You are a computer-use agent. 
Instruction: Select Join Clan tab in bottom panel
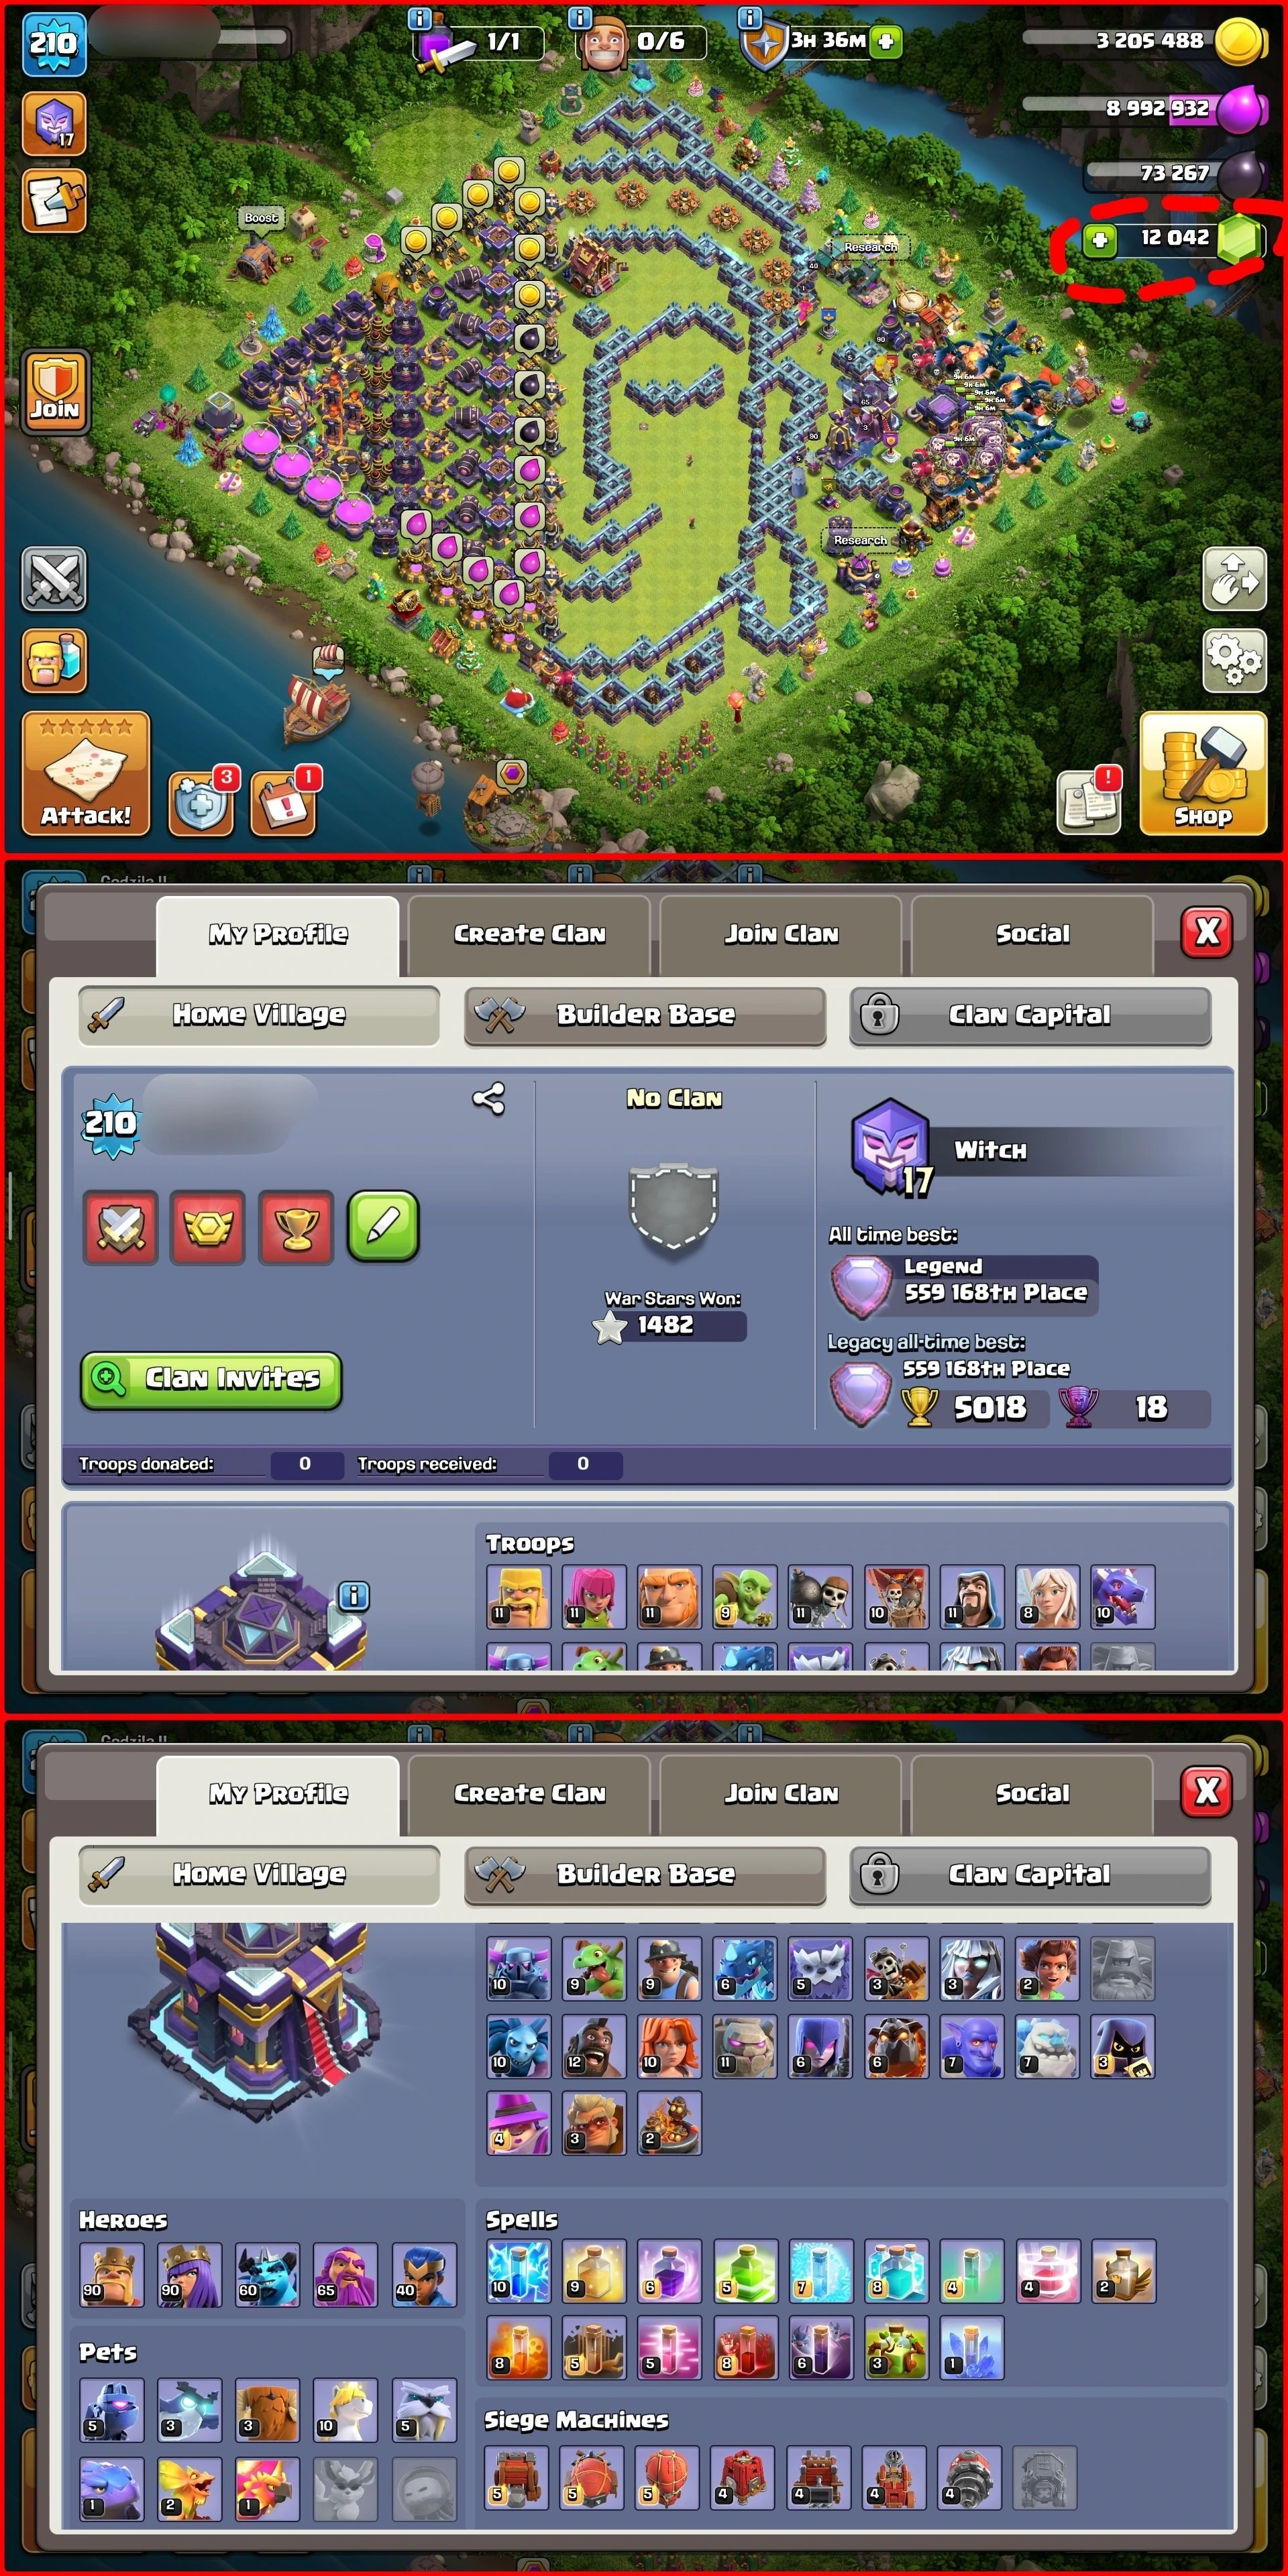[x=781, y=1793]
